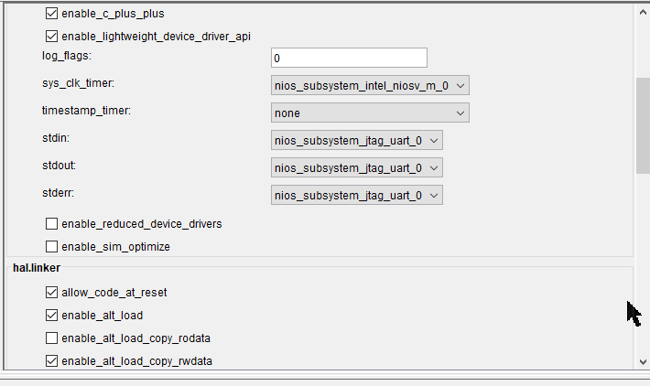Check enable_sim_optimize option

point(51,246)
